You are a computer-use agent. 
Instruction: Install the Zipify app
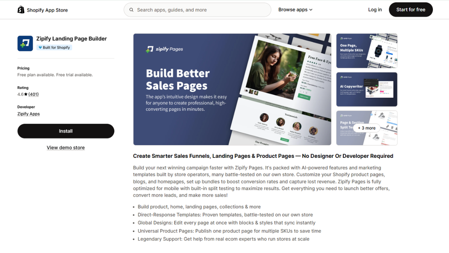(x=66, y=131)
